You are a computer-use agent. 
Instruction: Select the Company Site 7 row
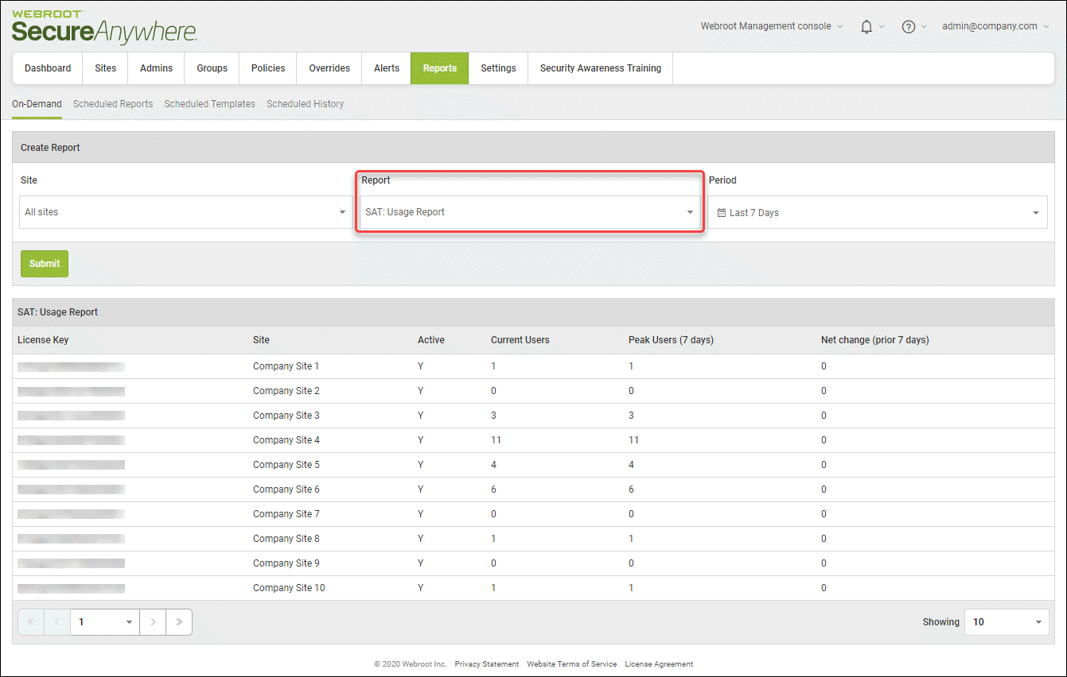tap(533, 514)
